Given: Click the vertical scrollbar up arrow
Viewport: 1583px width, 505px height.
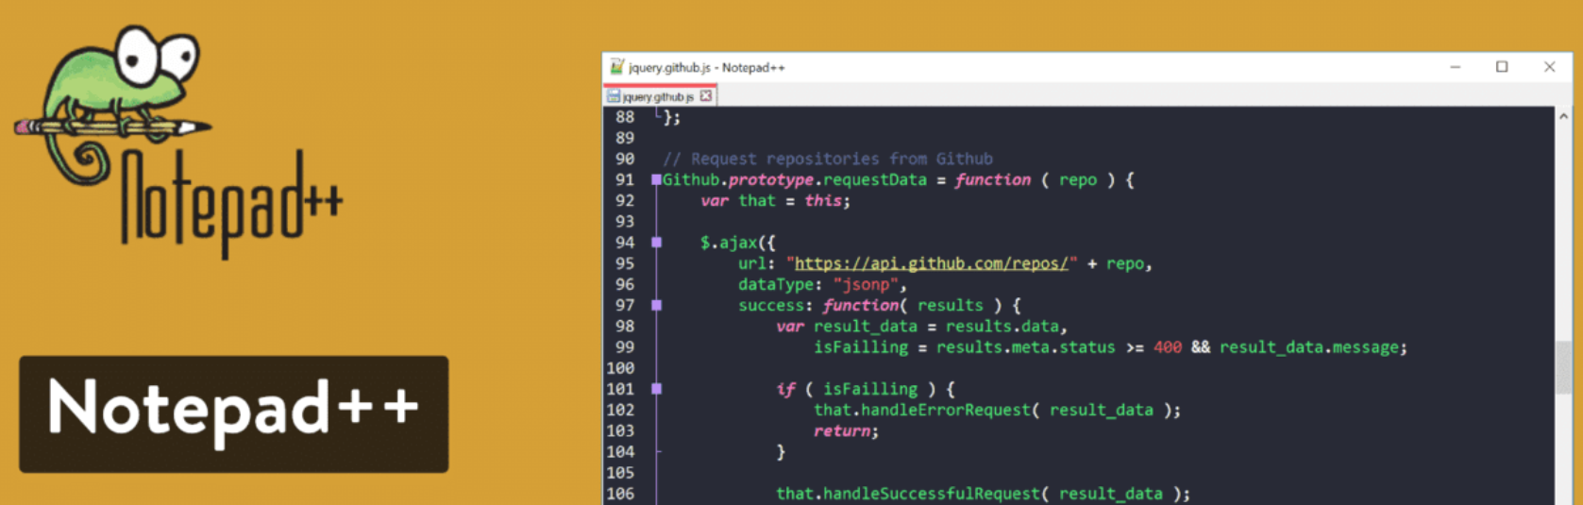Looking at the screenshot, I should pyautogui.click(x=1563, y=116).
